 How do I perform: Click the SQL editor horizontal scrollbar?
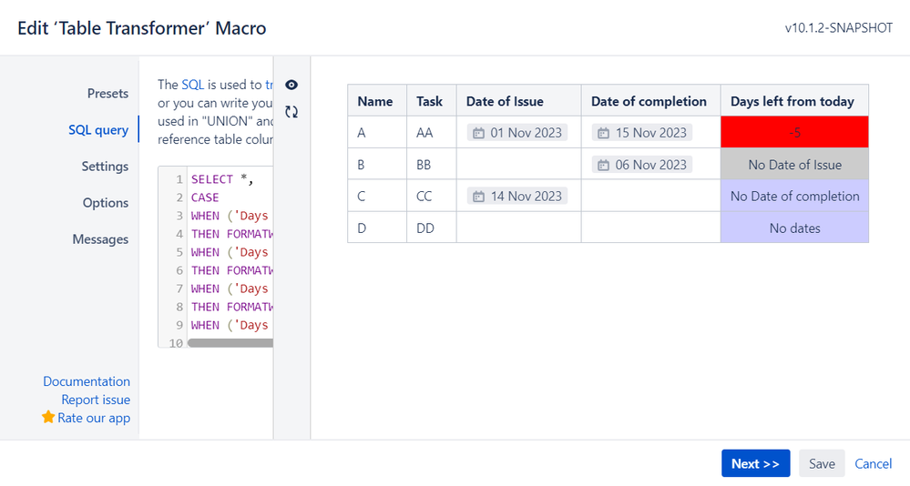pyautogui.click(x=230, y=343)
